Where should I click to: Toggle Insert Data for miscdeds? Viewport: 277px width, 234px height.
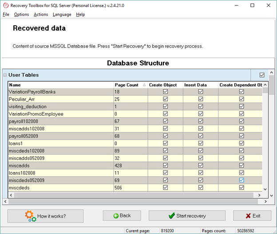[x=201, y=187]
